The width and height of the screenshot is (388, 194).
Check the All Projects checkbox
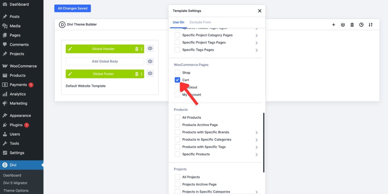click(x=177, y=177)
